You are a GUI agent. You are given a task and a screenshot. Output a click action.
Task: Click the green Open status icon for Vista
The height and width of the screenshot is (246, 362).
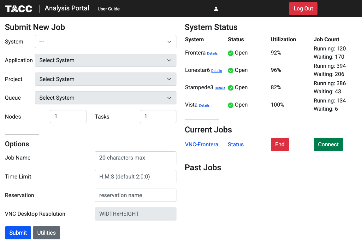pos(230,105)
